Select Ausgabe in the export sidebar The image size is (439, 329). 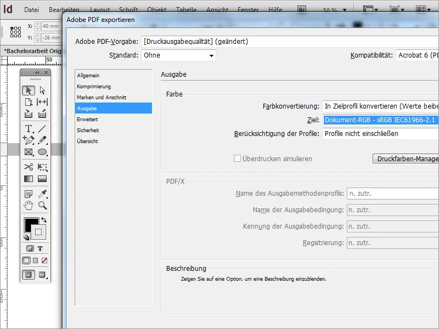114,108
